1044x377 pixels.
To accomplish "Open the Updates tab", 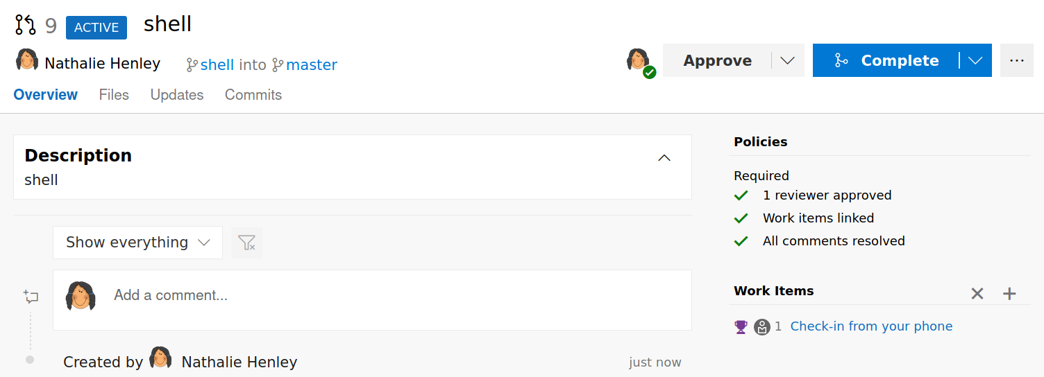I will point(177,95).
